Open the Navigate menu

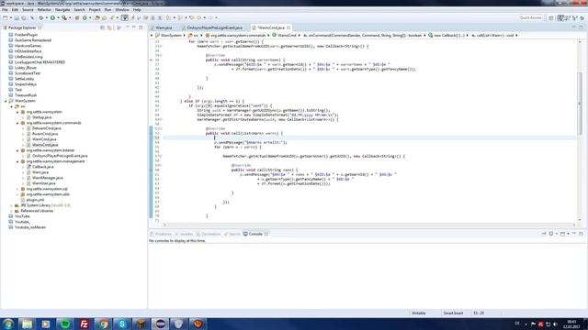tap(62, 10)
